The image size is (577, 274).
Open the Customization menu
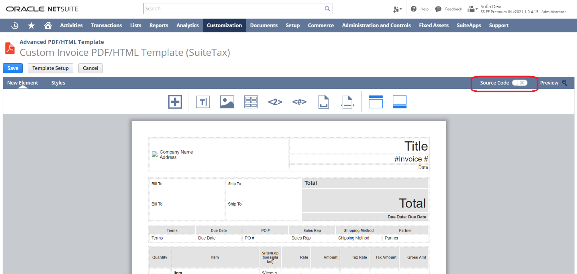point(224,26)
